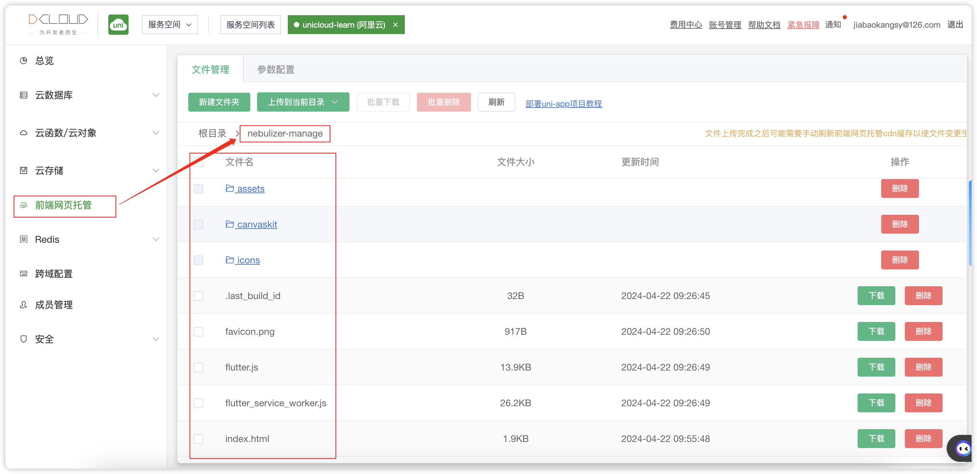Click the 云数据库 database icon
Viewport: 977px width, 474px height.
tap(24, 95)
